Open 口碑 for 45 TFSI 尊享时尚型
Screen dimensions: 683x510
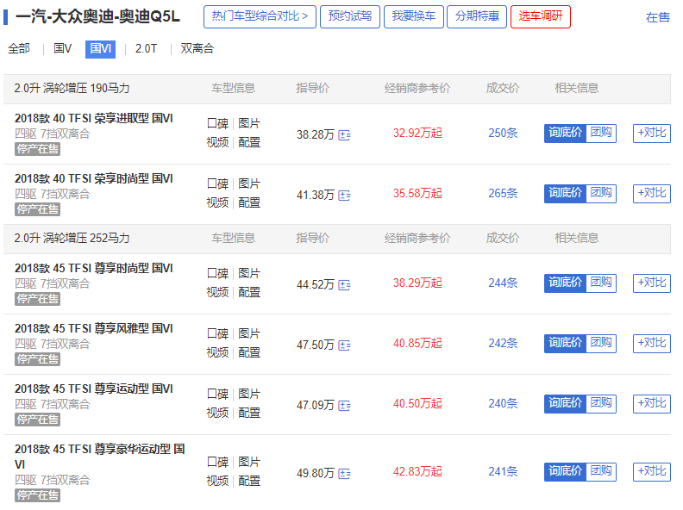(x=217, y=274)
